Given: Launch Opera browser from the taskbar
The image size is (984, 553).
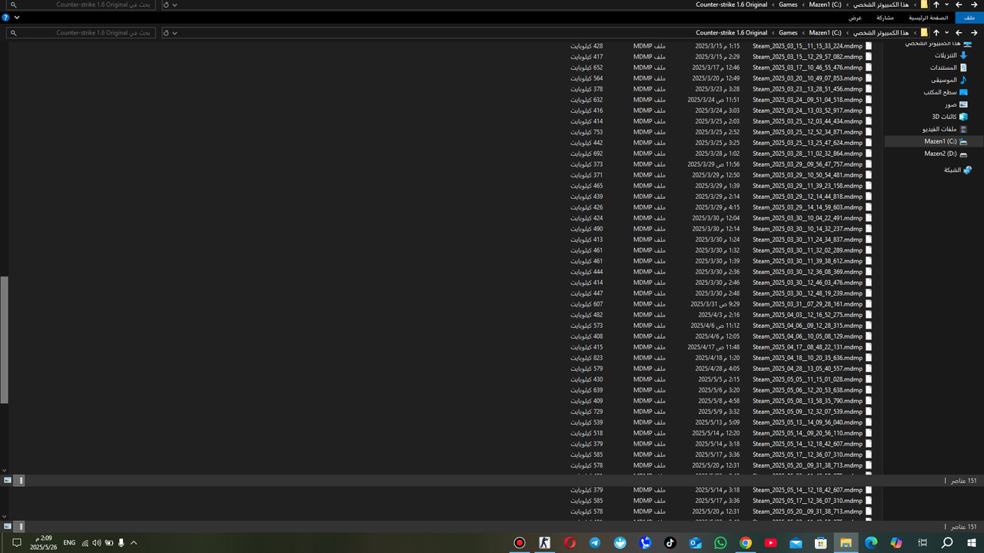Looking at the screenshot, I should point(570,542).
